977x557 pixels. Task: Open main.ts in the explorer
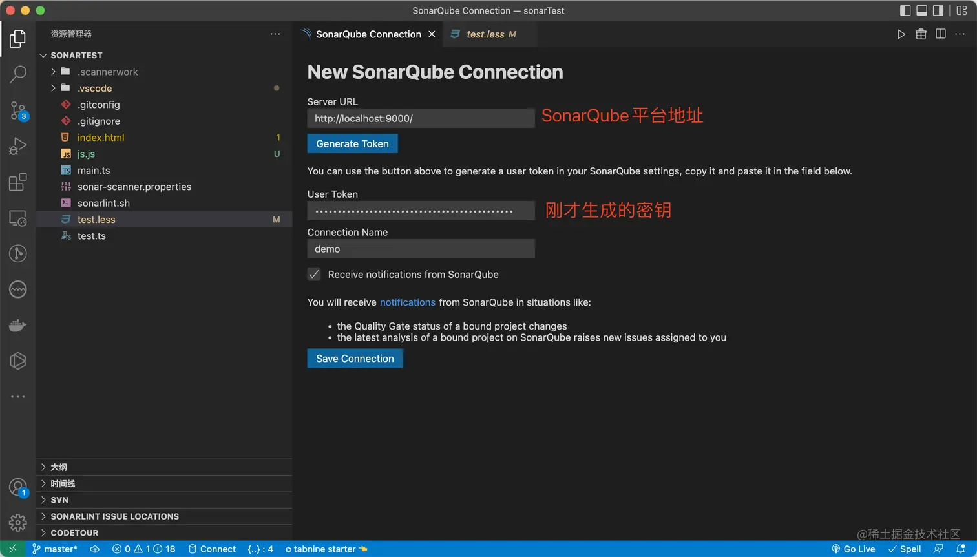pyautogui.click(x=164, y=171)
